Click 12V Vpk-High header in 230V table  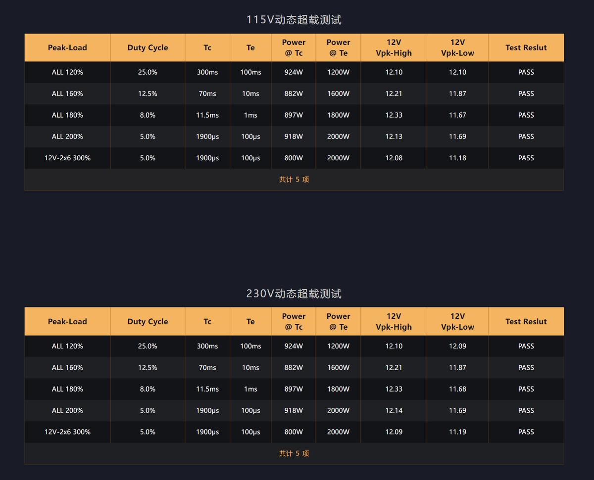pyautogui.click(x=394, y=321)
